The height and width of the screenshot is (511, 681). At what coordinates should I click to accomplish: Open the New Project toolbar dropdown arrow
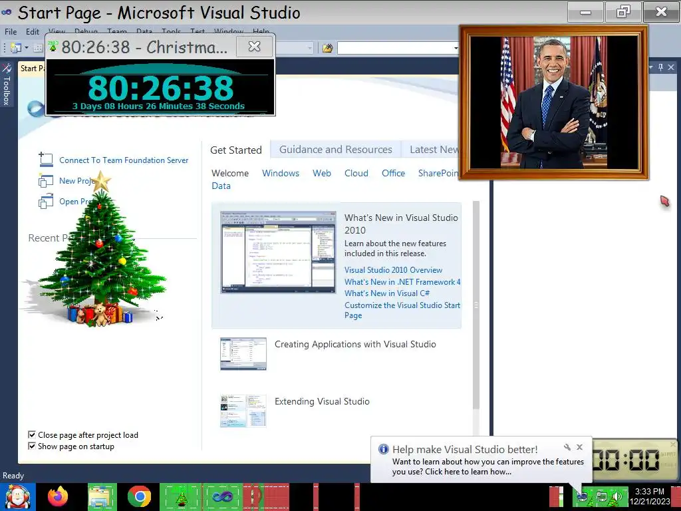[27, 48]
